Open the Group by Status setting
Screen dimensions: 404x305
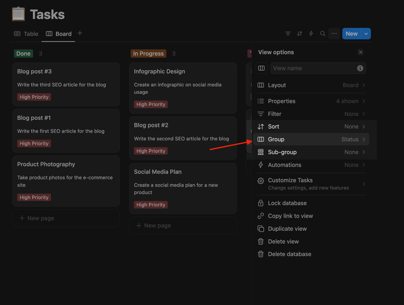coord(311,139)
